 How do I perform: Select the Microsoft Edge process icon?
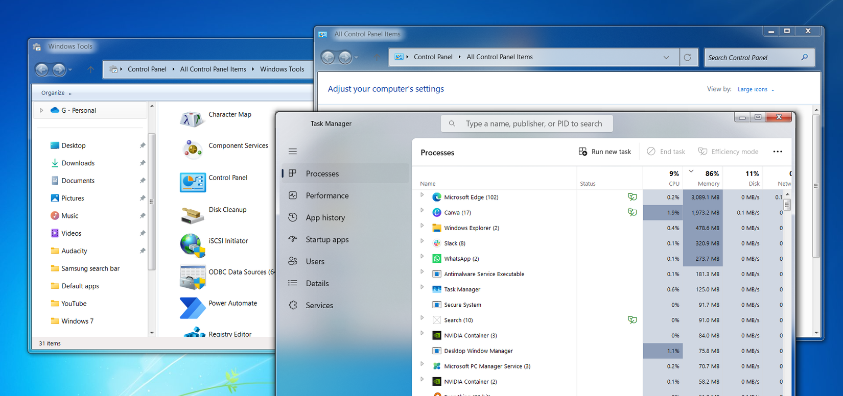(x=437, y=197)
